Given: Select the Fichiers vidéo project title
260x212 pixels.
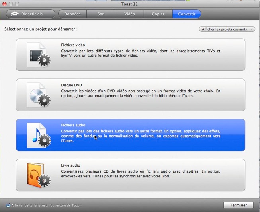Looking at the screenshot, I should [73, 45].
